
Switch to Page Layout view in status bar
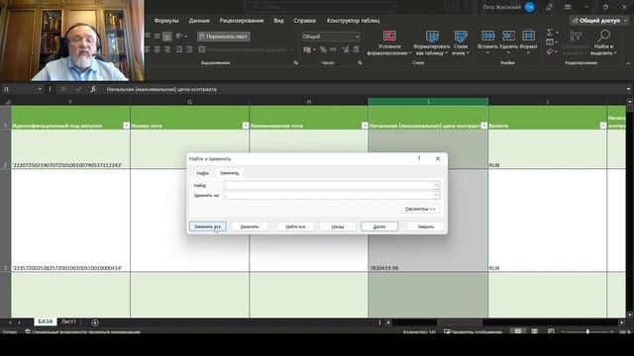point(535,332)
